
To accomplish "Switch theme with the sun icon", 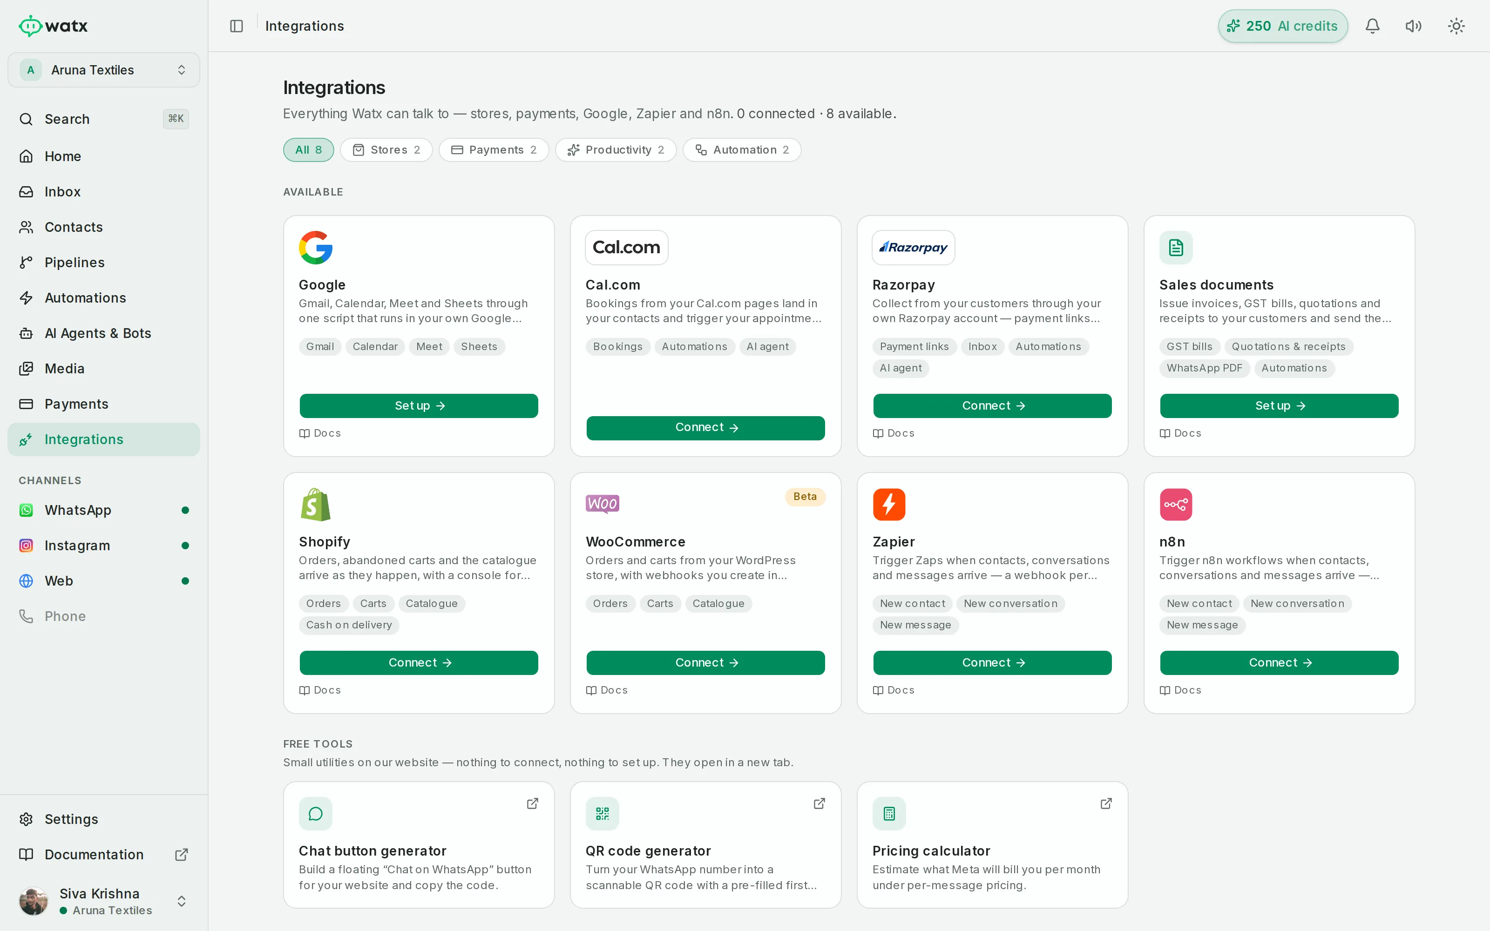I will [x=1456, y=26].
